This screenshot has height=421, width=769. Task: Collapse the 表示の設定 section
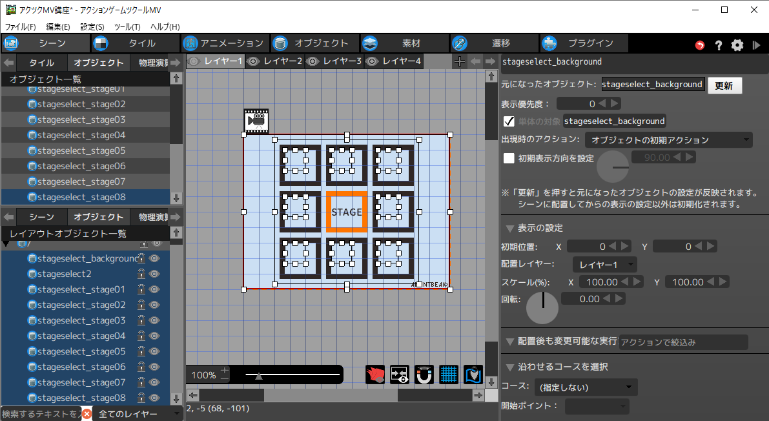[x=510, y=229]
